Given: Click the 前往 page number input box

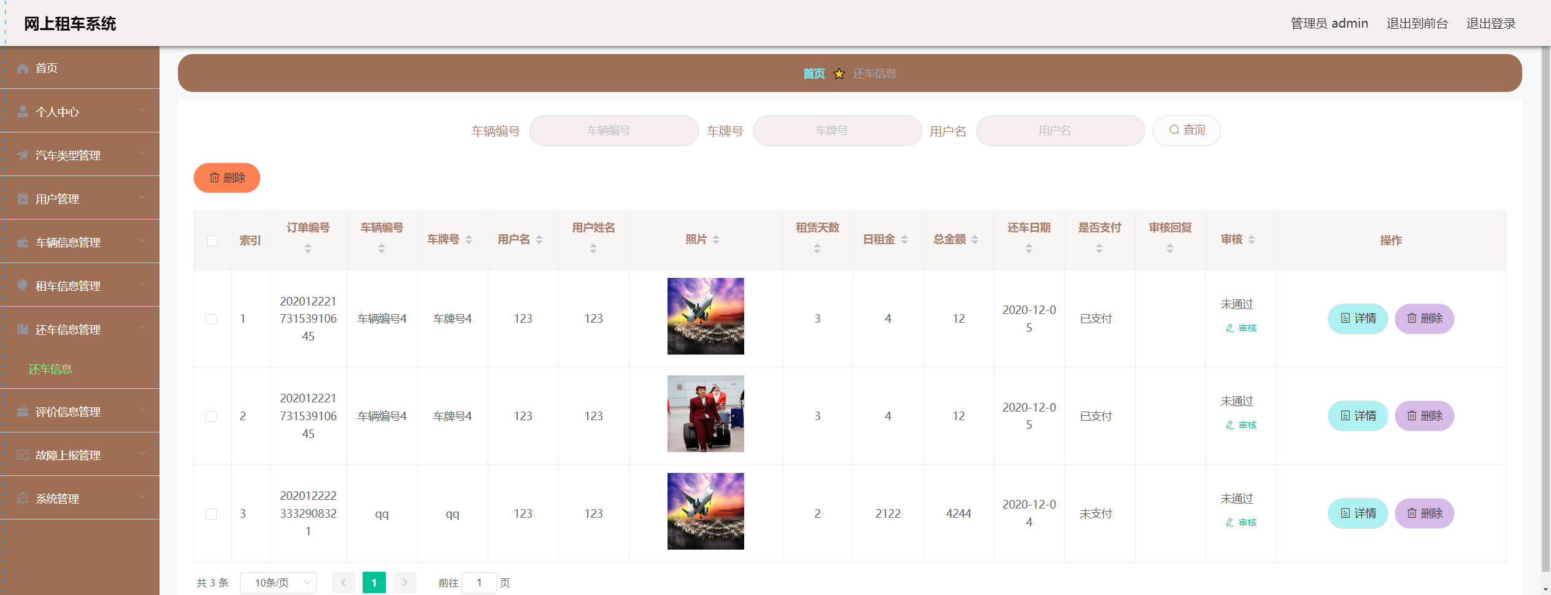Looking at the screenshot, I should (x=479, y=583).
